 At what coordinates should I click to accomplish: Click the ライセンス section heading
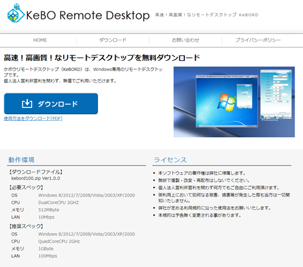tap(170, 160)
